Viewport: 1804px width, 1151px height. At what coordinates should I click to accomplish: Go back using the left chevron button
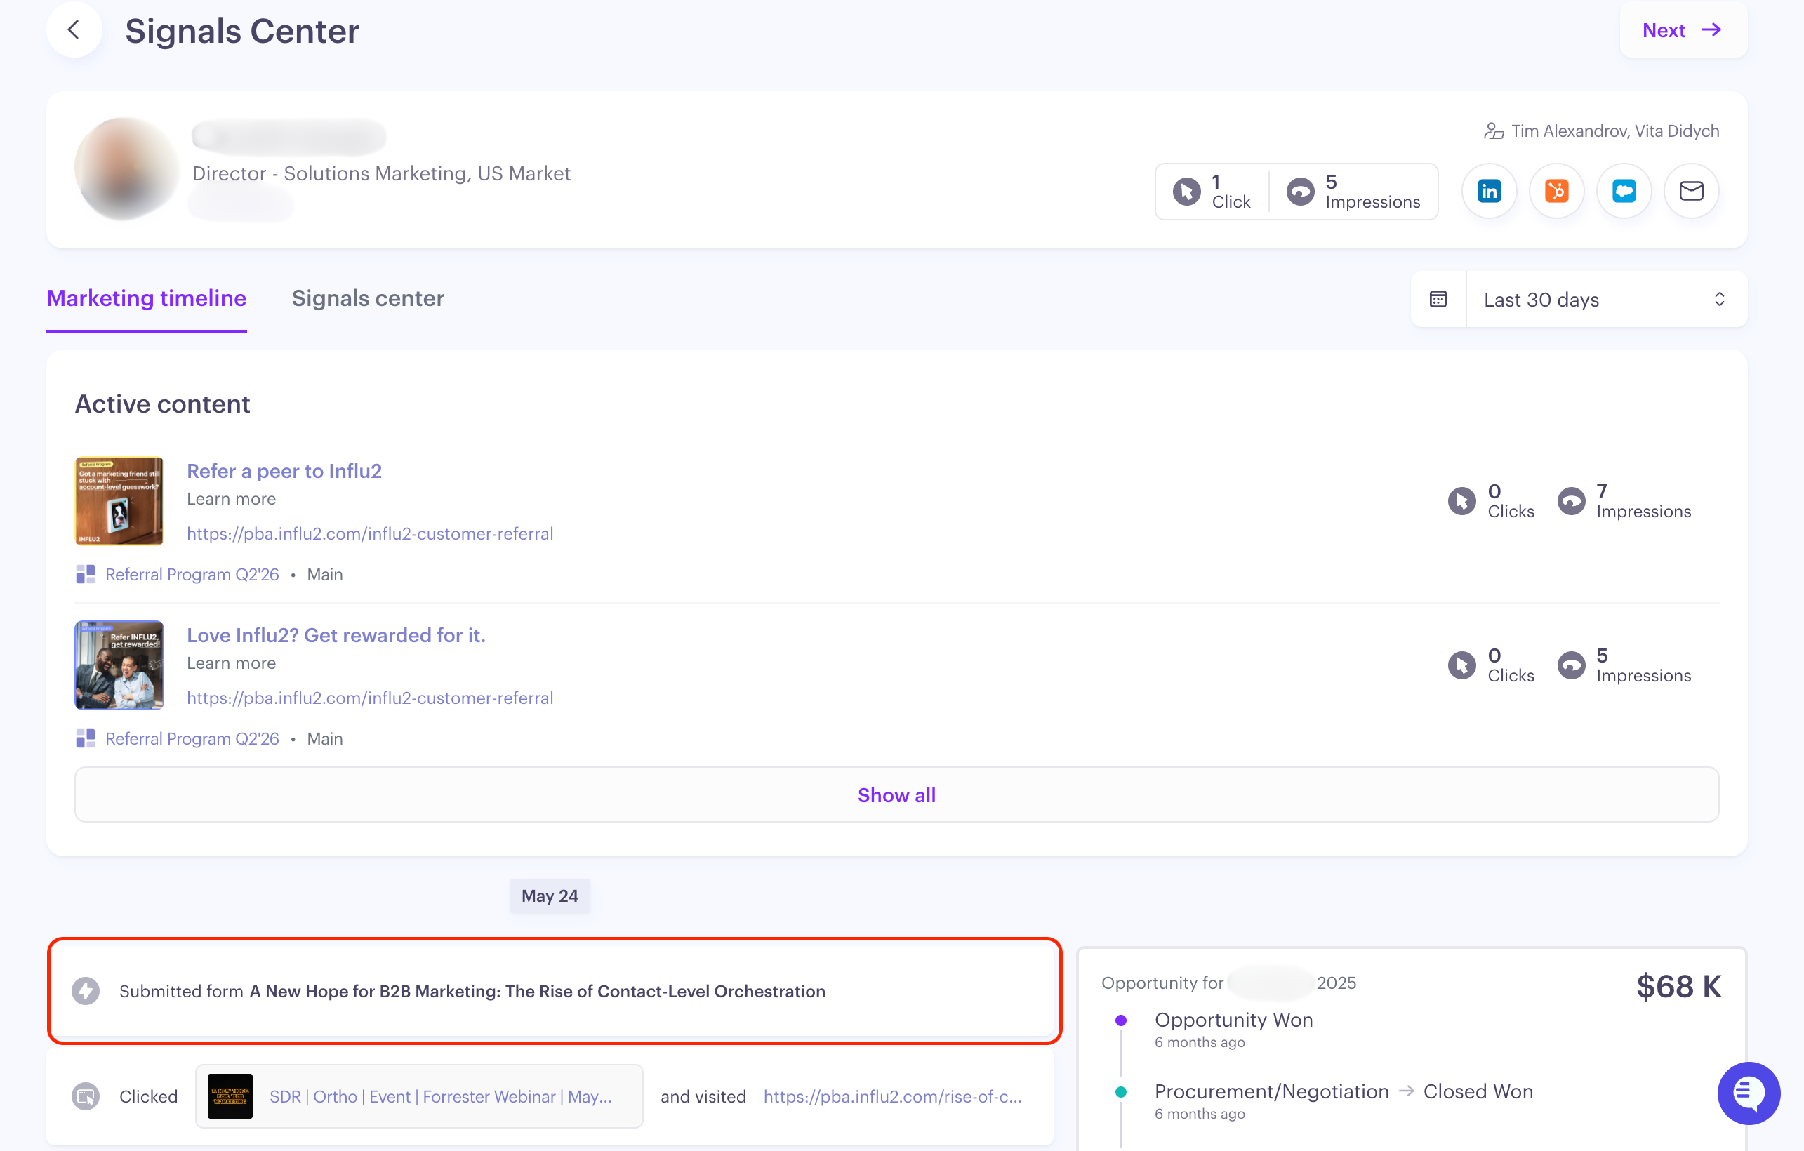pyautogui.click(x=74, y=30)
